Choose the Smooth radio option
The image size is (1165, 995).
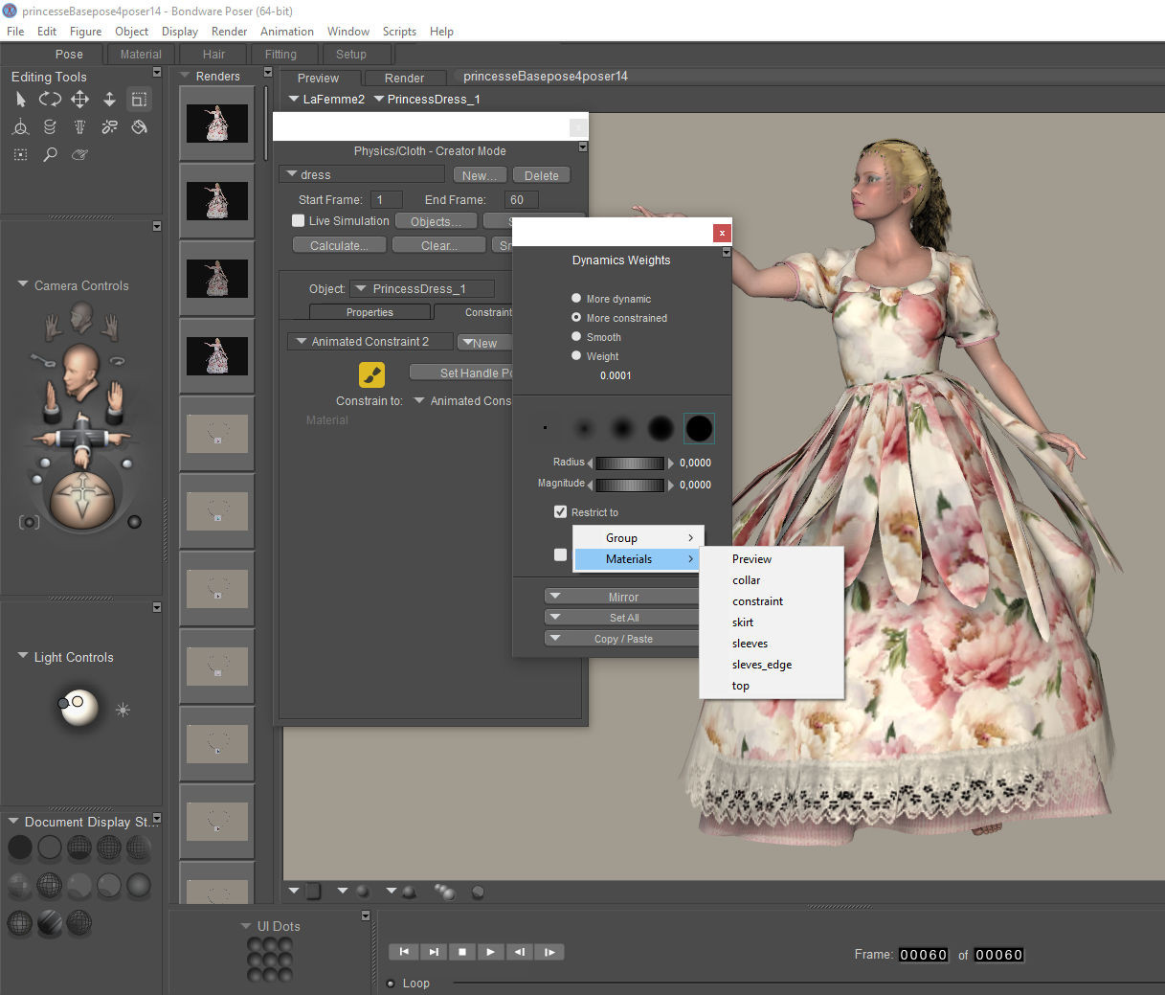tap(576, 336)
